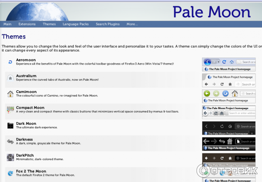Open the Aeromoon theme title link
The width and height of the screenshot is (262, 182).
click(26, 60)
